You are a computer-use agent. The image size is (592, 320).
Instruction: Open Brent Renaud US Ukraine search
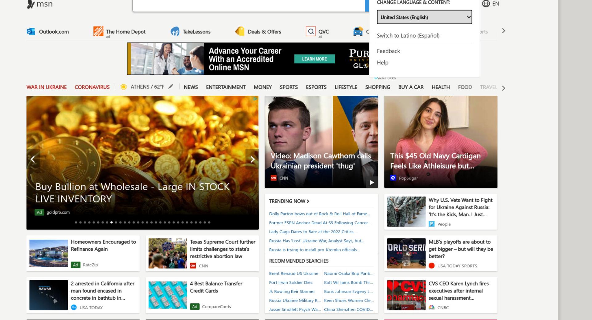pos(294,273)
